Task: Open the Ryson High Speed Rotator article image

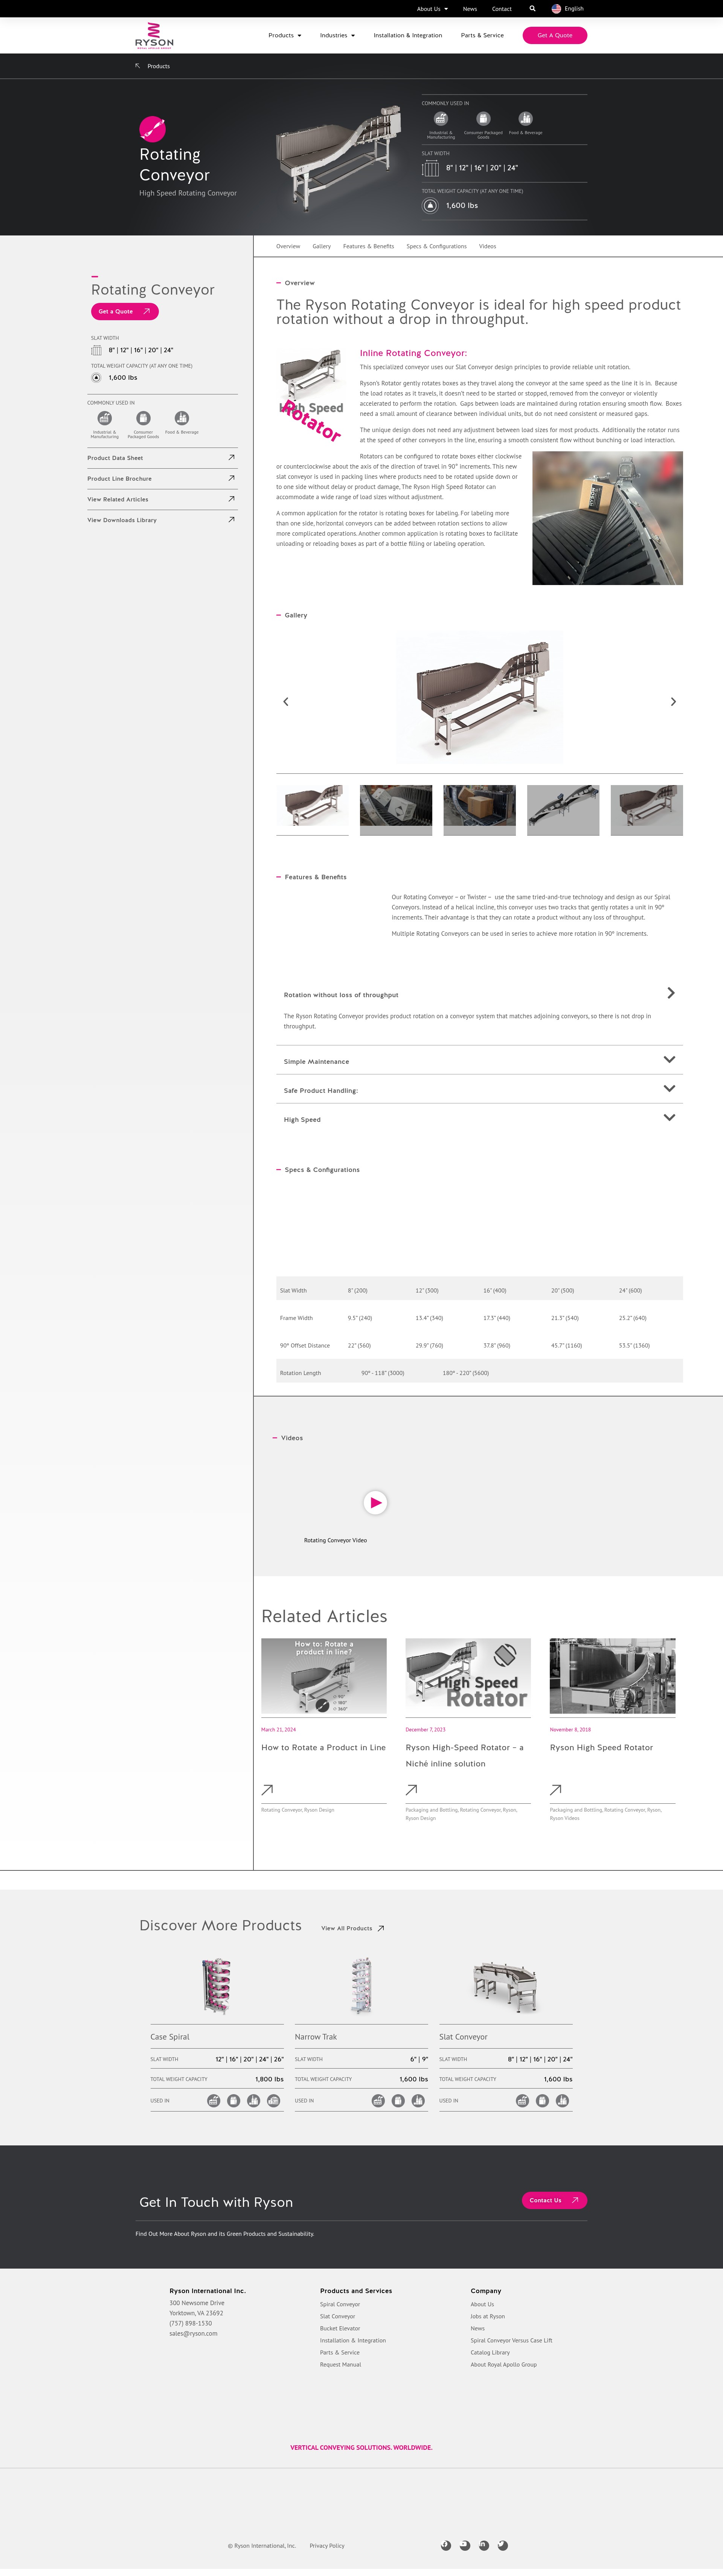Action: click(612, 1676)
